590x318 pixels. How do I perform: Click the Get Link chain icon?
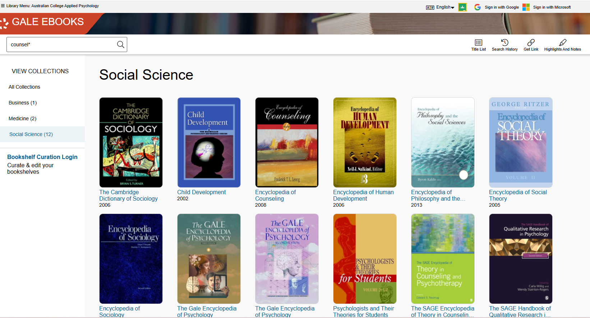(531, 42)
